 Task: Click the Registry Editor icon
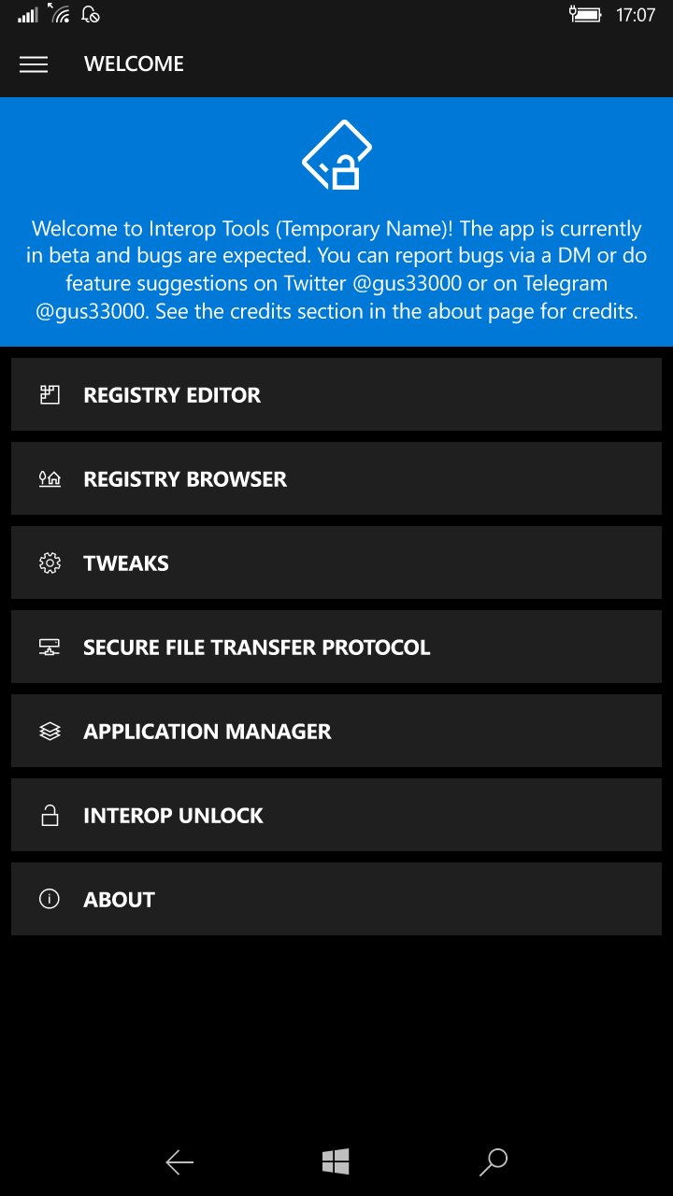[50, 394]
